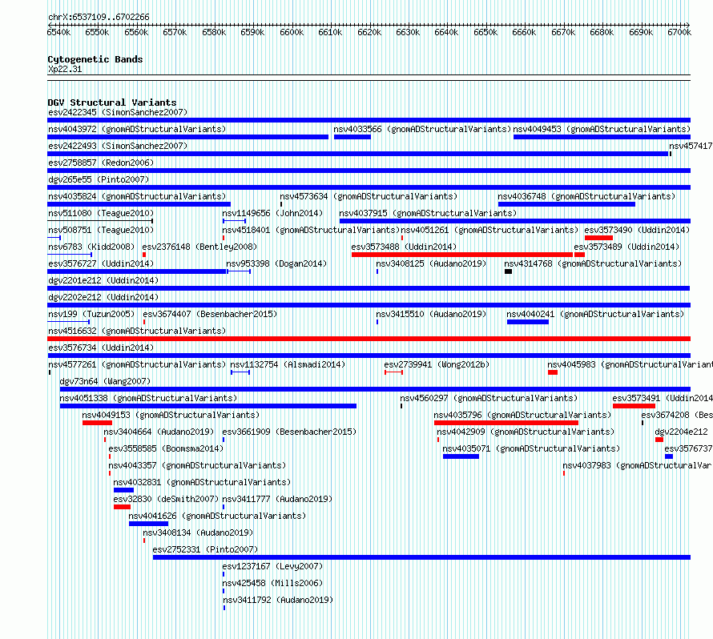713x639 pixels.
Task: Click the esv2422345 (SimonSanchez2007) variant label
Action: [x=118, y=112]
